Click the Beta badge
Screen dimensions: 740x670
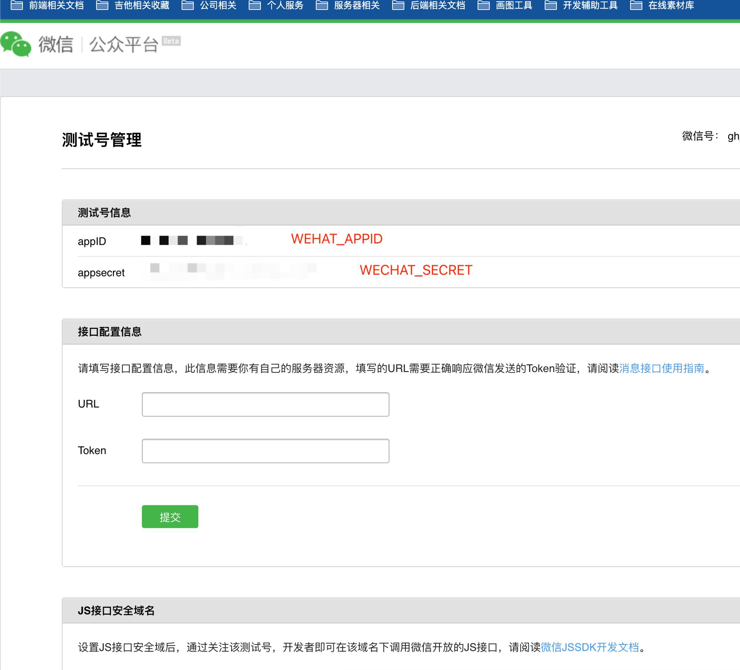coord(171,41)
